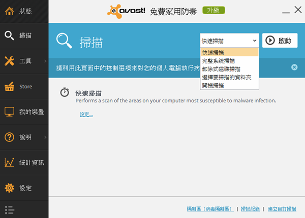This screenshot has width=305, height=218.
Task: Choose 卸除式磁碟掃描 from the dropdown list
Action: click(230, 69)
